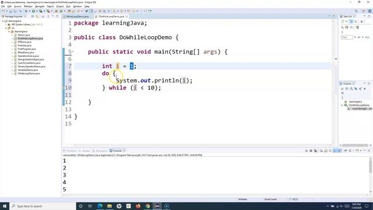Click the Outline horizontal scrollbar
The image size is (373, 210).
point(355,145)
